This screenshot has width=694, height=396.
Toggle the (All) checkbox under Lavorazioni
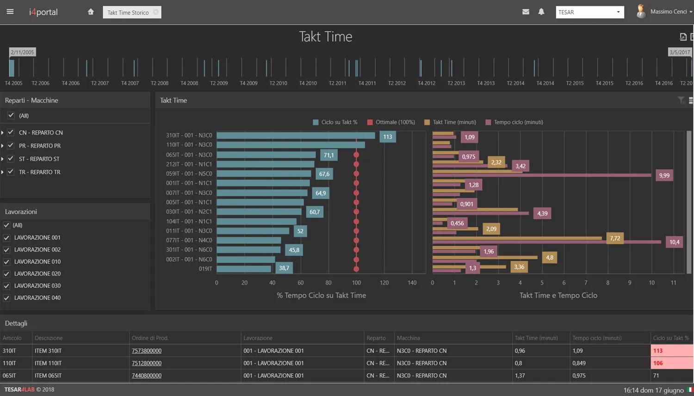click(6, 225)
